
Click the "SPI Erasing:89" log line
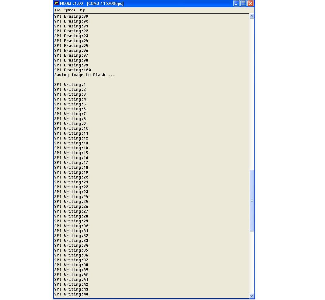[71, 16]
